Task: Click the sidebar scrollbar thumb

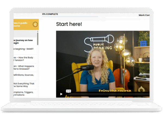Action: (x=38, y=39)
